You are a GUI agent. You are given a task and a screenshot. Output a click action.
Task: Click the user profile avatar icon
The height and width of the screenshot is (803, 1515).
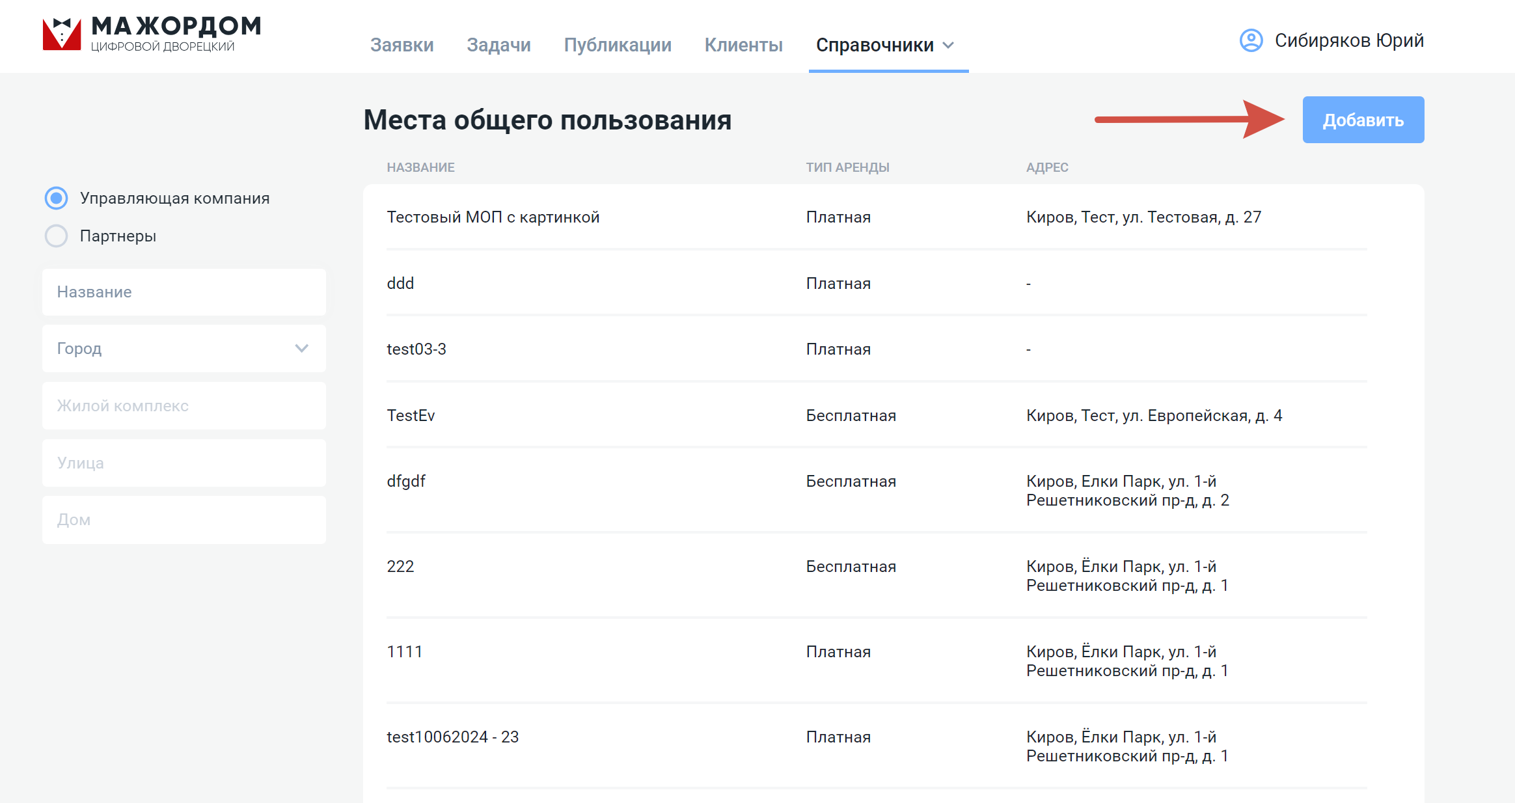[x=1251, y=40]
